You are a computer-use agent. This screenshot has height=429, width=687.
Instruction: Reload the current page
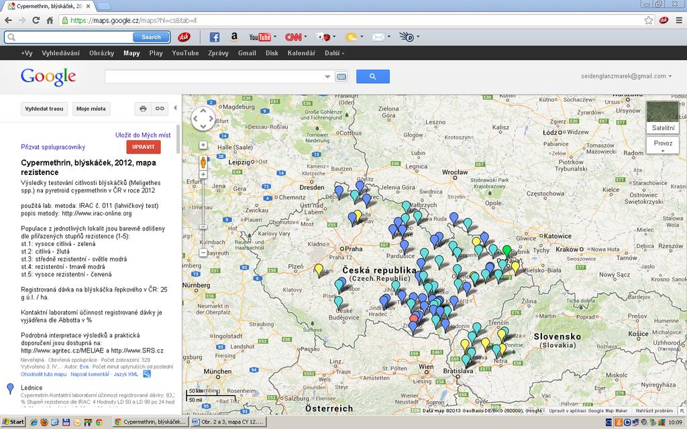point(36,20)
